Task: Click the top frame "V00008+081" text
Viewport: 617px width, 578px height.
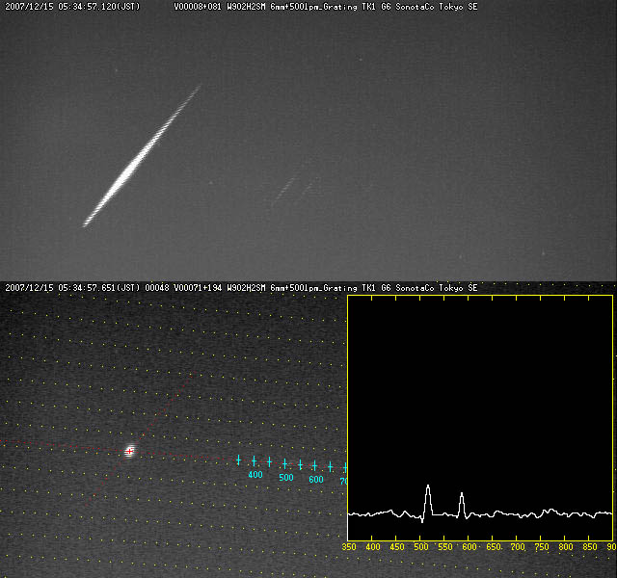Action: 198,7
